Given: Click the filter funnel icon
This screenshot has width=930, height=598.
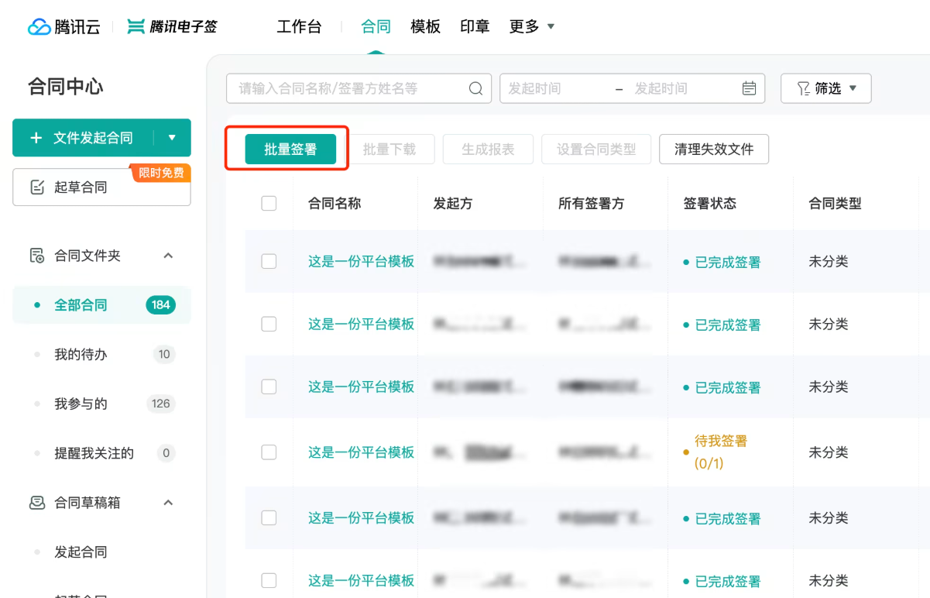Looking at the screenshot, I should coord(804,88).
